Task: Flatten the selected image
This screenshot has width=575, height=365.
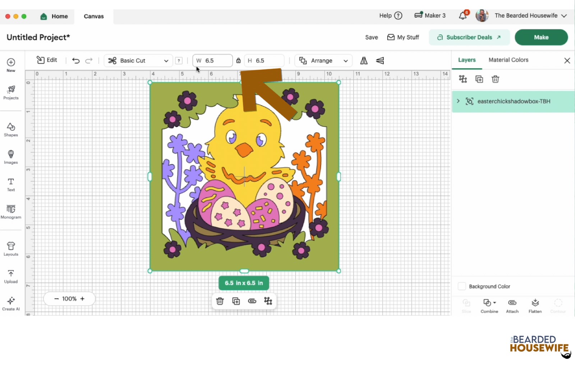Action: [x=535, y=305]
